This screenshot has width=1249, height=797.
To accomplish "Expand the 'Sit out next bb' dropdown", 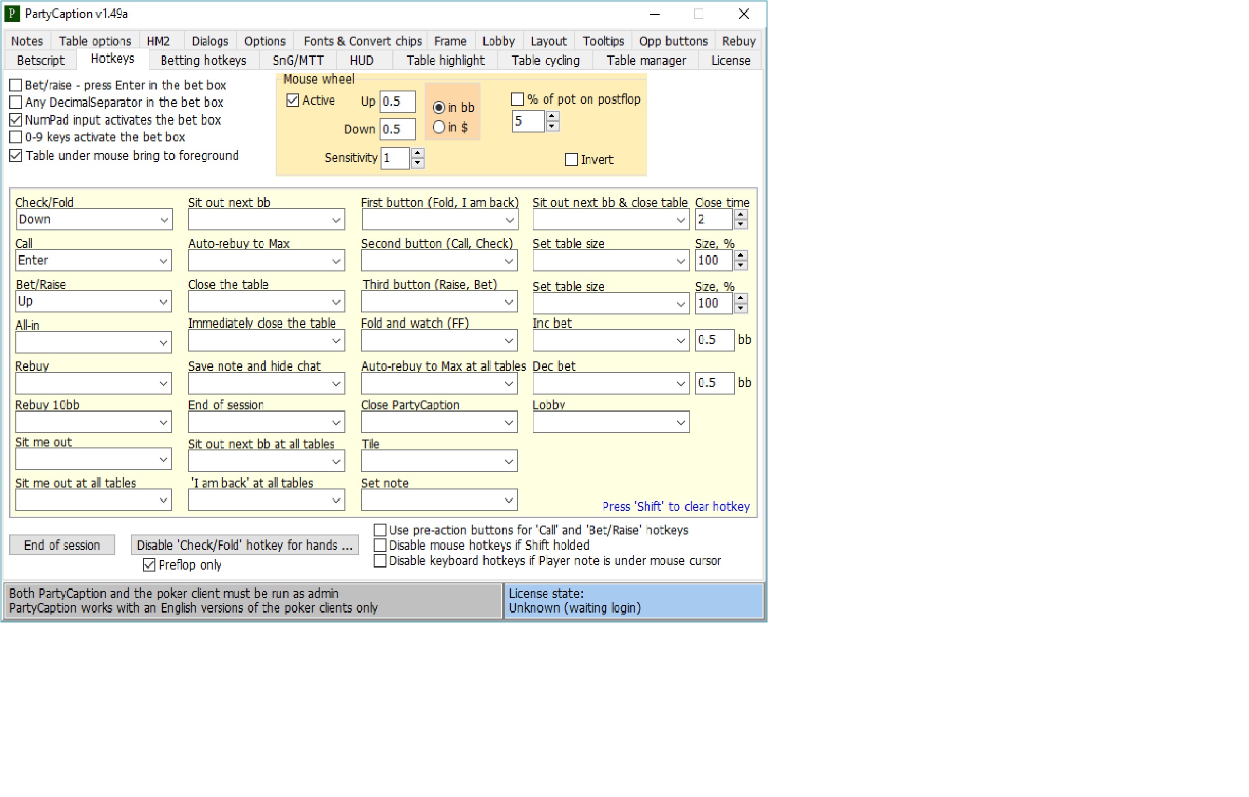I will [x=267, y=220].
